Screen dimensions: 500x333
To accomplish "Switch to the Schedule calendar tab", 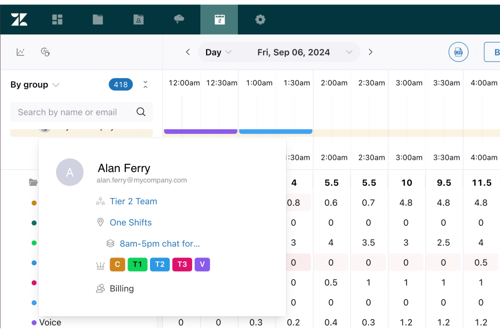I will 219,19.
